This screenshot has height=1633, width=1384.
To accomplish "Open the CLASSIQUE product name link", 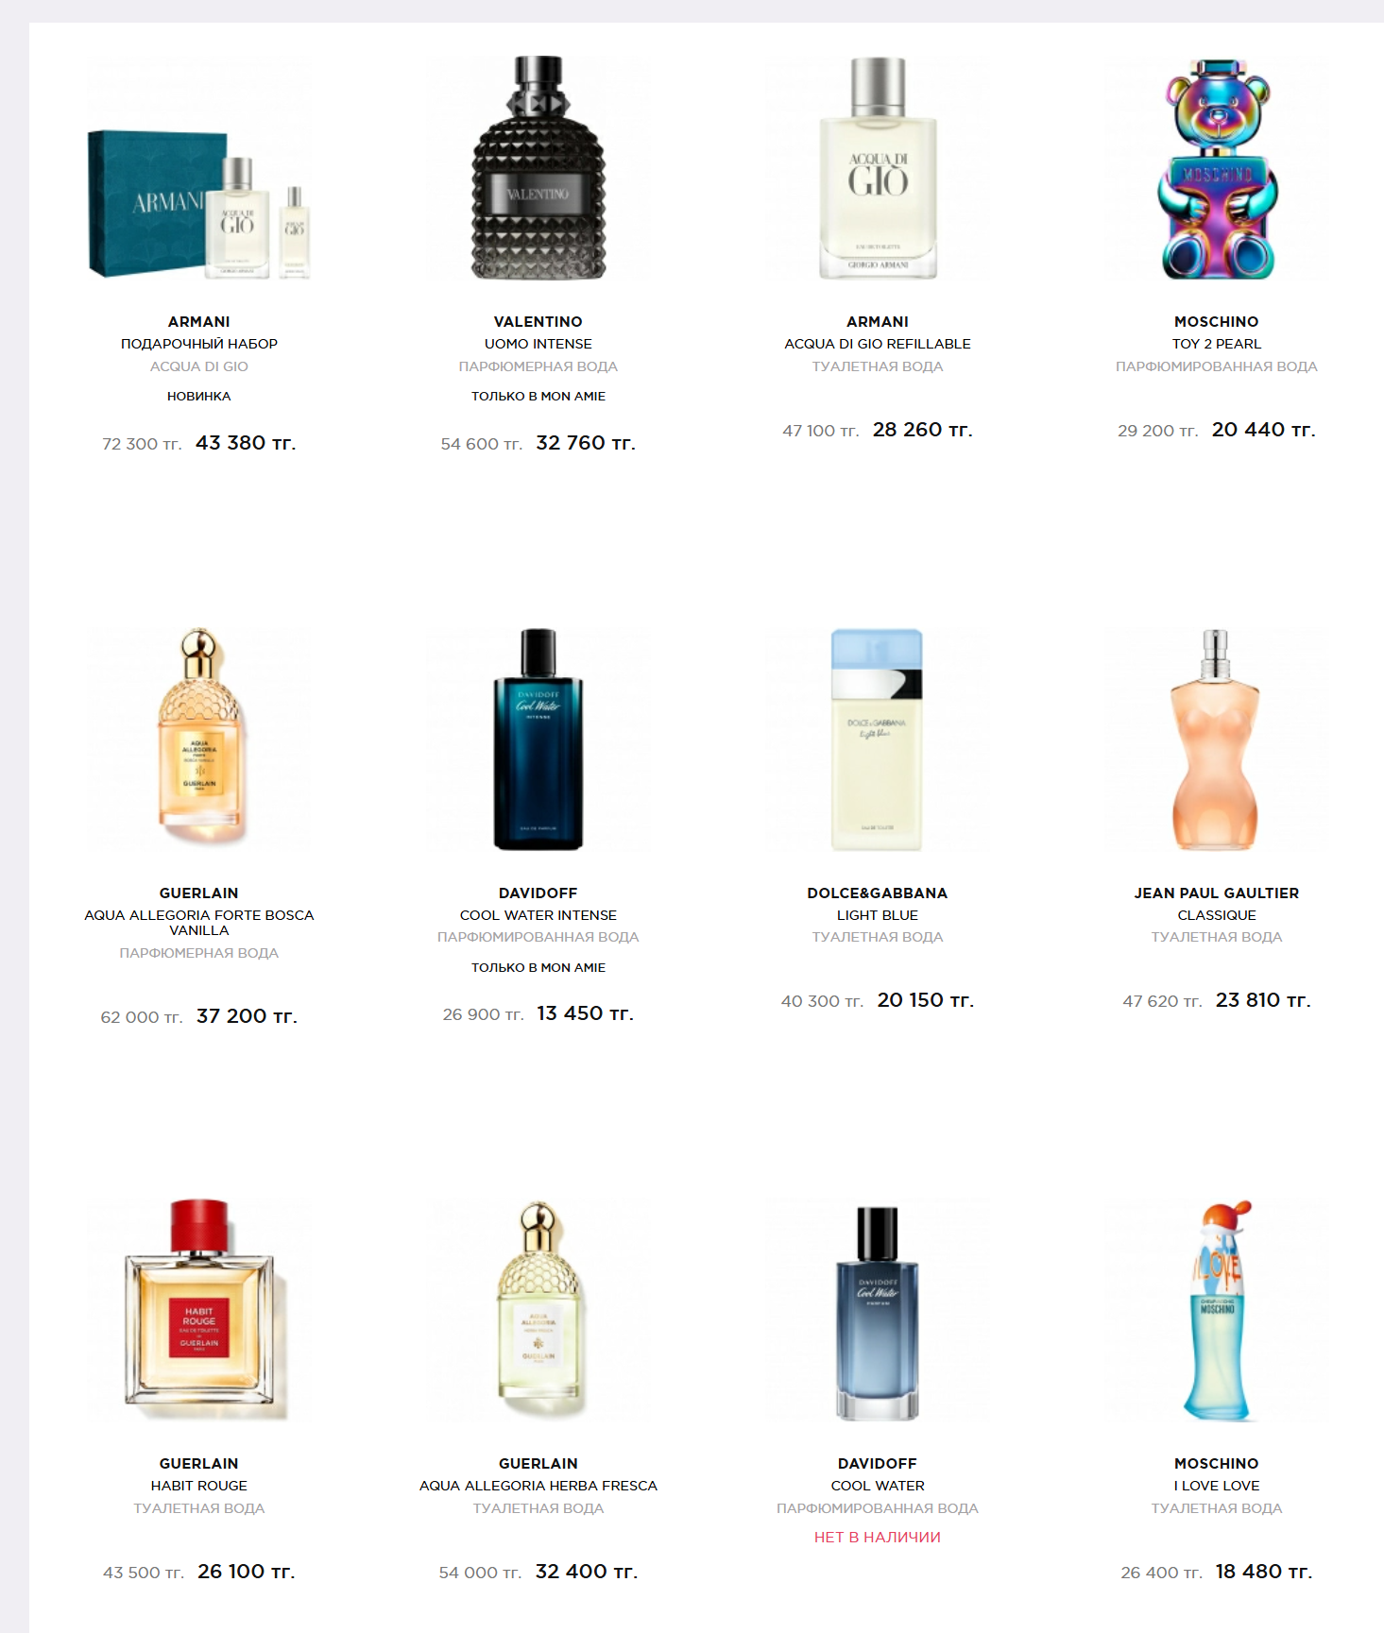I will (x=1217, y=915).
